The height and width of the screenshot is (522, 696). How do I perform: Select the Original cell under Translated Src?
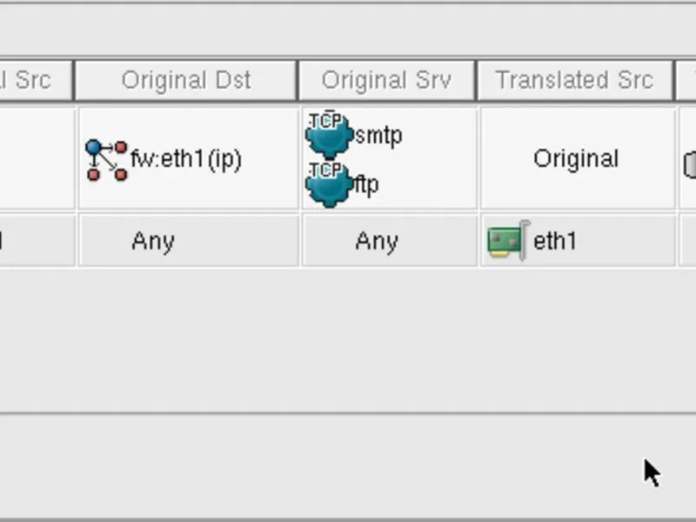(x=576, y=159)
